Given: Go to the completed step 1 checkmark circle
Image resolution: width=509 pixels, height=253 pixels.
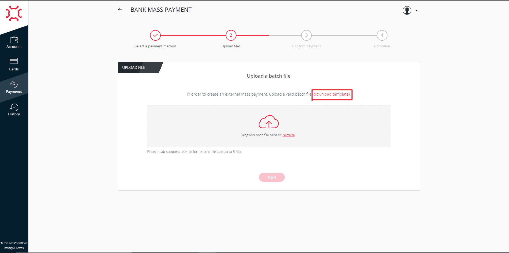Looking at the screenshot, I should click(x=155, y=35).
